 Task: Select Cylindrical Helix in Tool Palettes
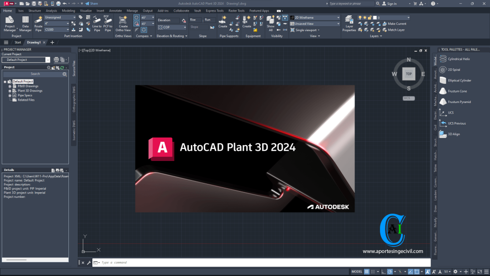tap(458, 58)
